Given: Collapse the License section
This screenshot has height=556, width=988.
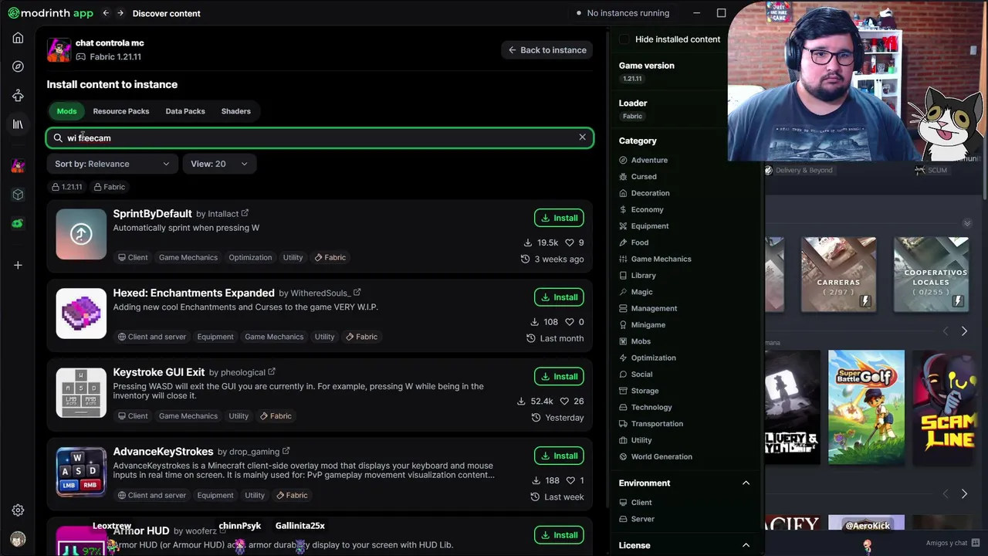Looking at the screenshot, I should point(746,545).
